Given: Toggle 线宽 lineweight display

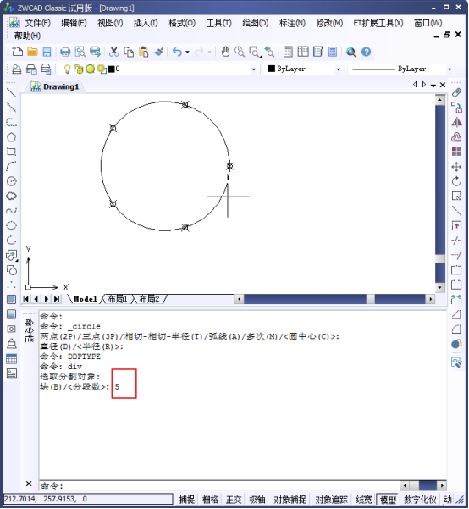Looking at the screenshot, I should pyautogui.click(x=363, y=500).
